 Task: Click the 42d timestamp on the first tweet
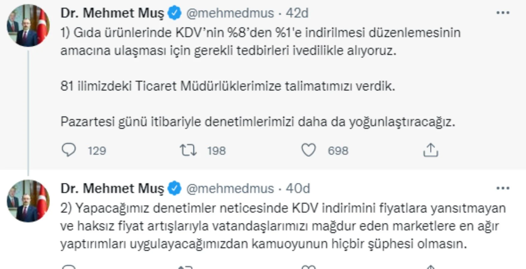(x=299, y=13)
